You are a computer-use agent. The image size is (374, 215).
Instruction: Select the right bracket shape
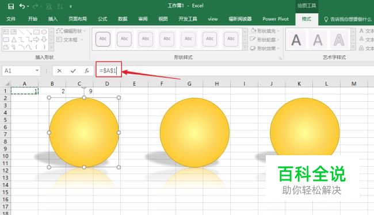click(x=44, y=47)
